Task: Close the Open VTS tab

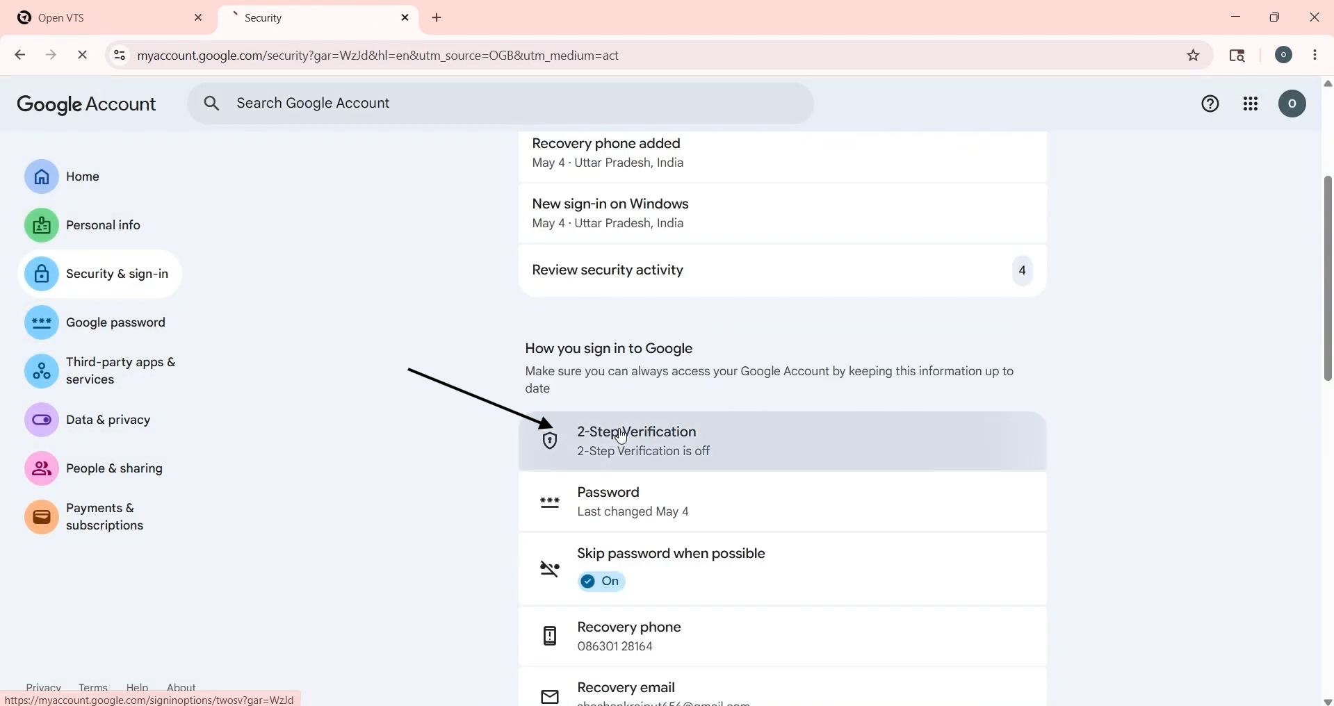Action: coord(198,18)
